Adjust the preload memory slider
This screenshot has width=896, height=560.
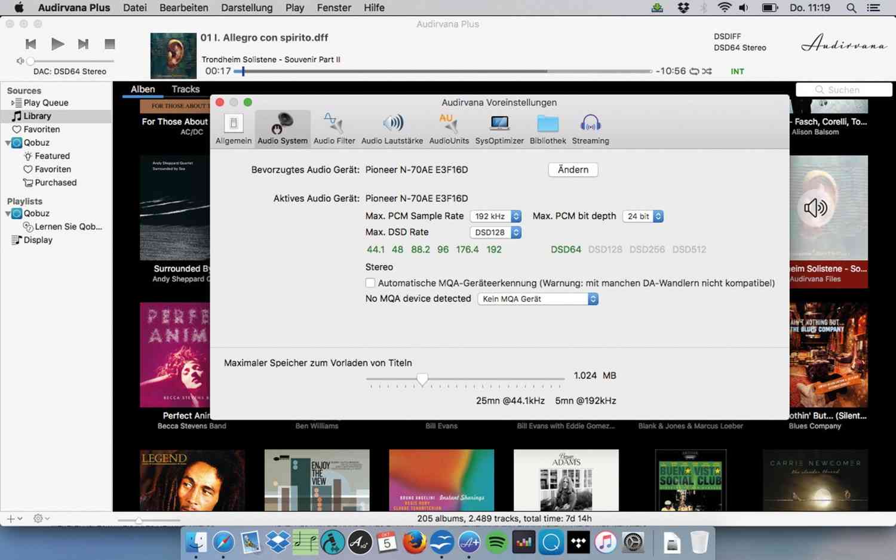[x=465, y=379]
